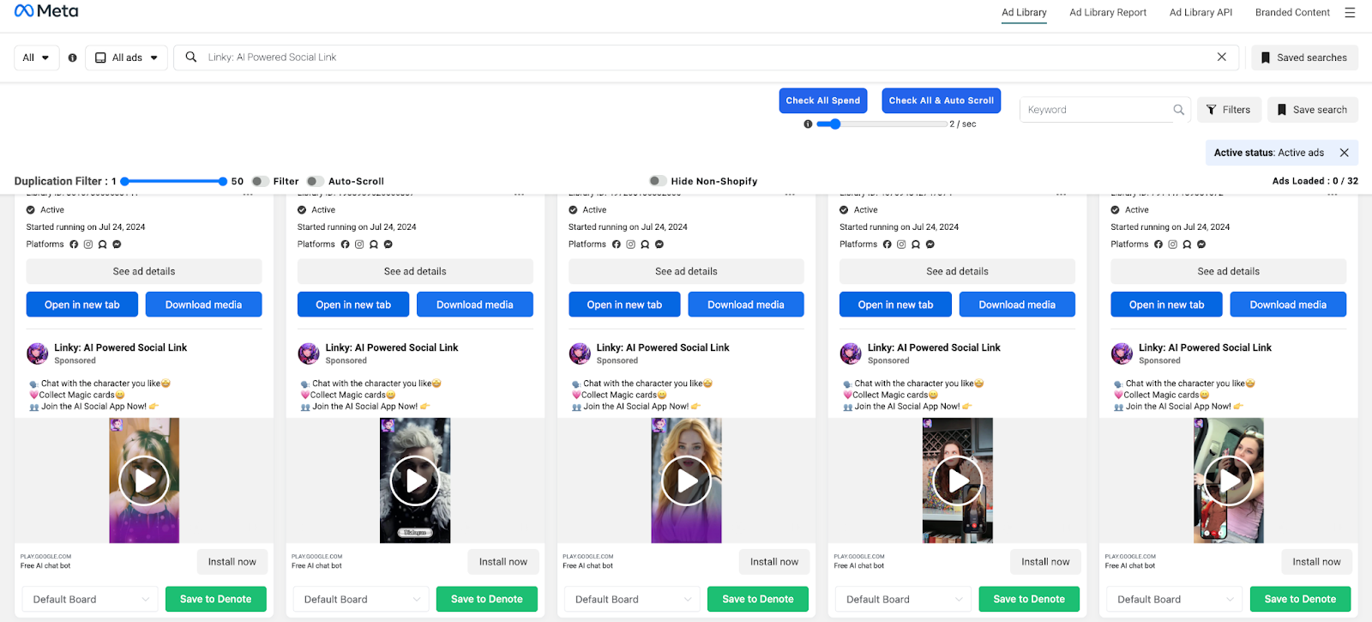Click the Audience Network icon on fourth ad

pos(916,245)
